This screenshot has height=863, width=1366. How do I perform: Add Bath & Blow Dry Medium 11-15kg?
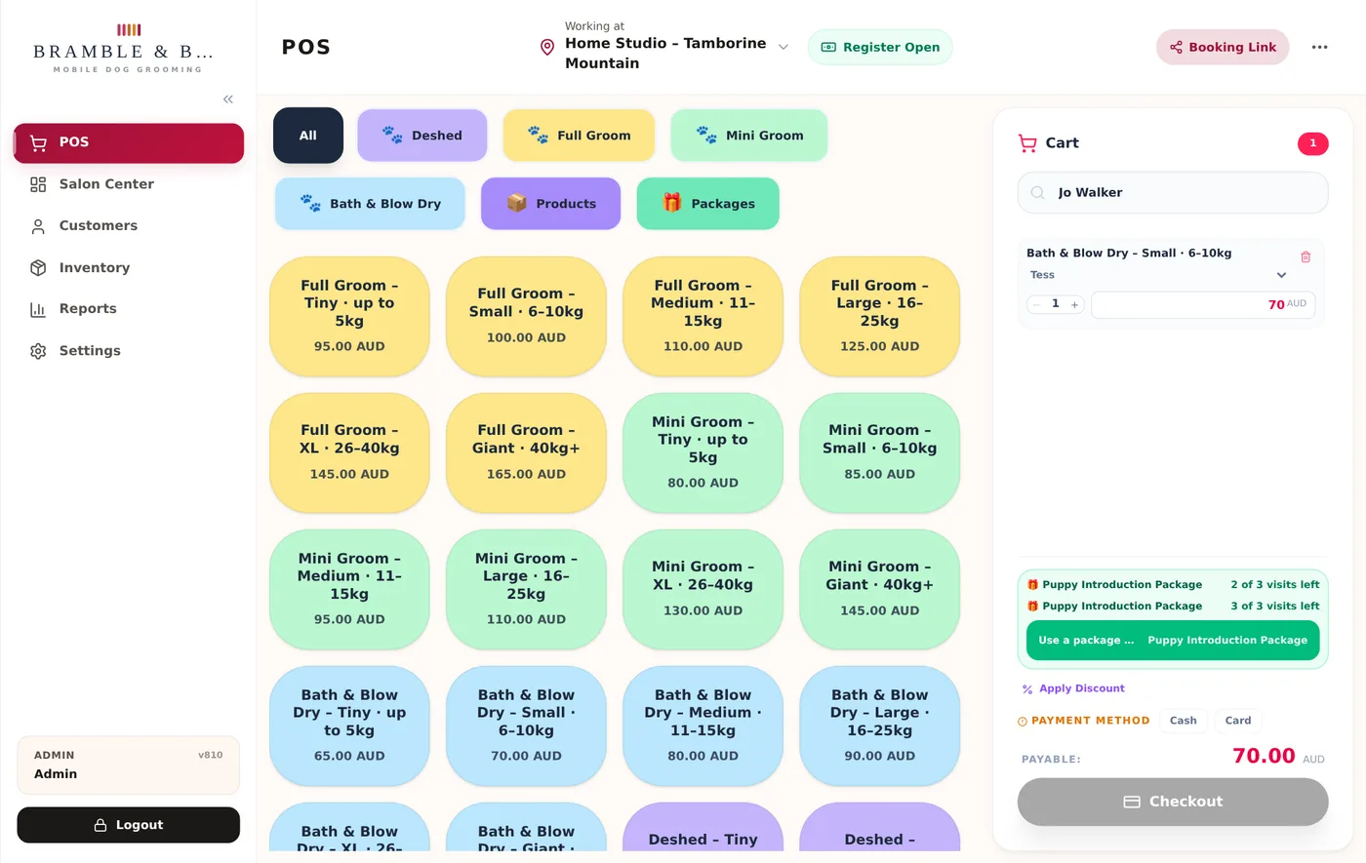[703, 726]
